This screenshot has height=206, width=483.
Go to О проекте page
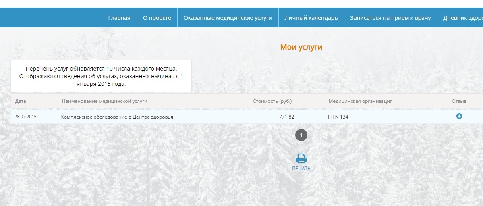[157, 18]
